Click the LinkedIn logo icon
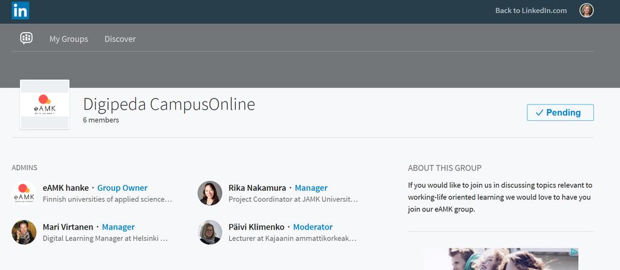The image size is (620, 270). coord(20,10)
